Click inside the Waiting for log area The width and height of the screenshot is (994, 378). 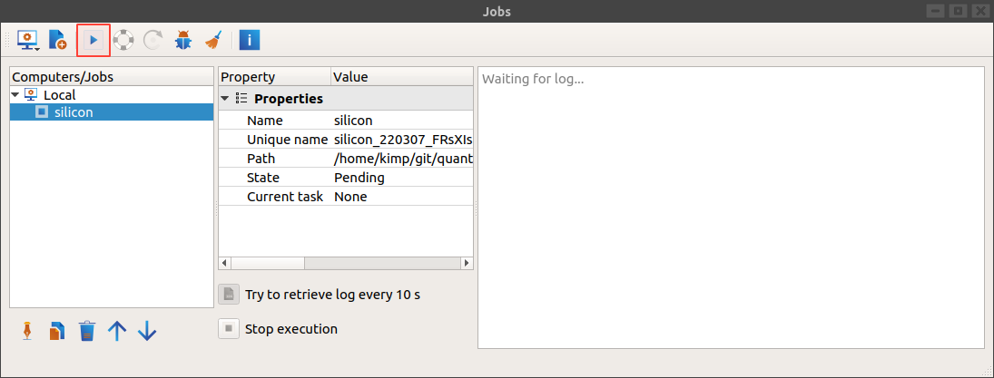click(x=731, y=207)
